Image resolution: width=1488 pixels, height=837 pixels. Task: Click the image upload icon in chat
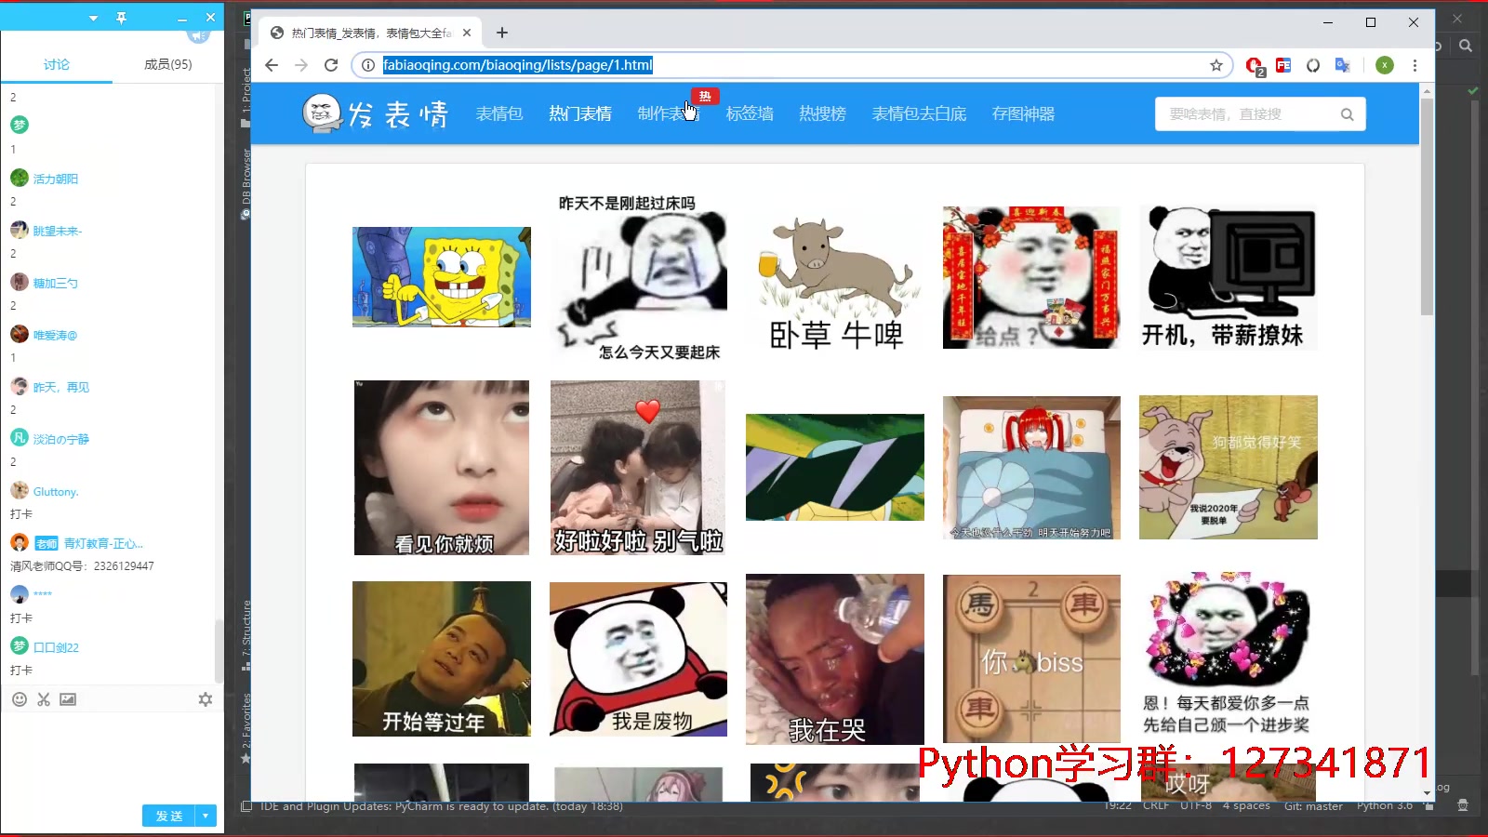tap(67, 699)
